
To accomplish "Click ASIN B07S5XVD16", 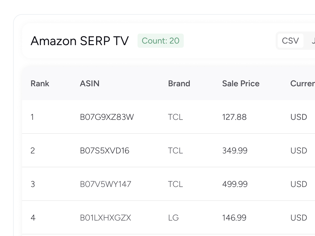I will [x=104, y=151].
